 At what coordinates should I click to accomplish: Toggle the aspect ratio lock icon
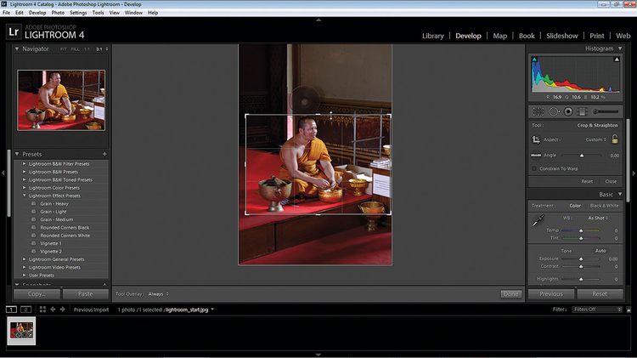coord(615,139)
